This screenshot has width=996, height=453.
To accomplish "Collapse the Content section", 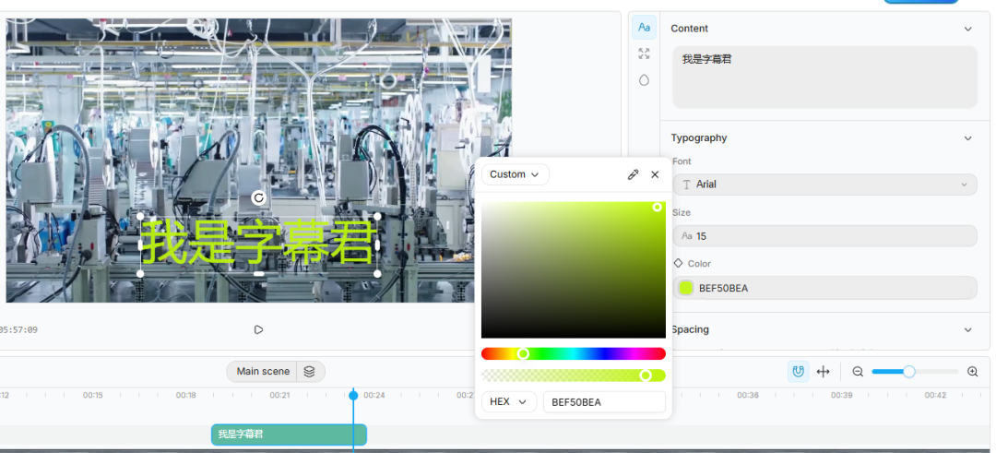I will [x=967, y=29].
